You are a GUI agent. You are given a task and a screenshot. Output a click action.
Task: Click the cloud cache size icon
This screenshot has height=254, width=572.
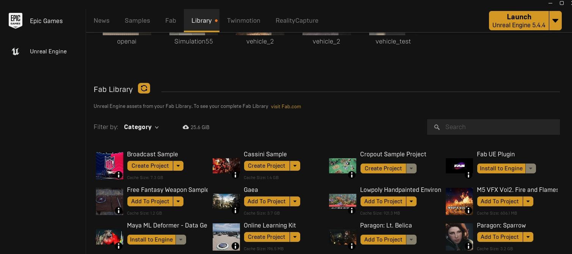tap(186, 127)
